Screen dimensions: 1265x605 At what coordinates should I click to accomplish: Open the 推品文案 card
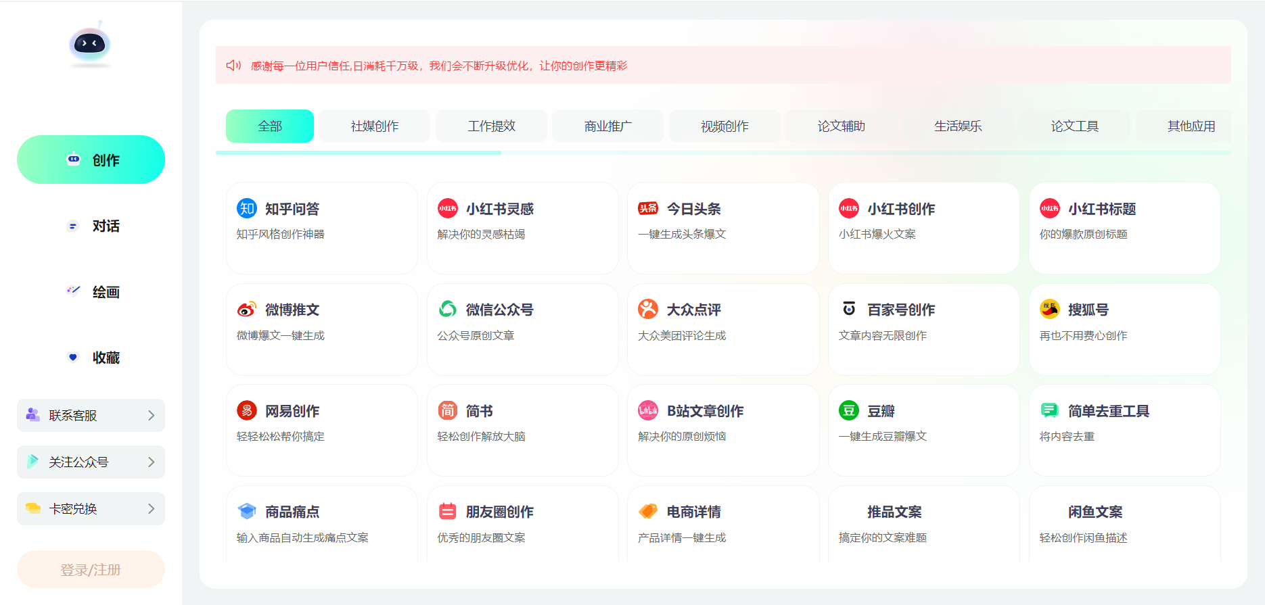click(x=923, y=524)
